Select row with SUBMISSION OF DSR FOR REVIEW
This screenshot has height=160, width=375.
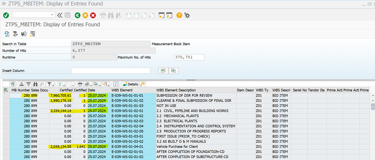(6, 96)
